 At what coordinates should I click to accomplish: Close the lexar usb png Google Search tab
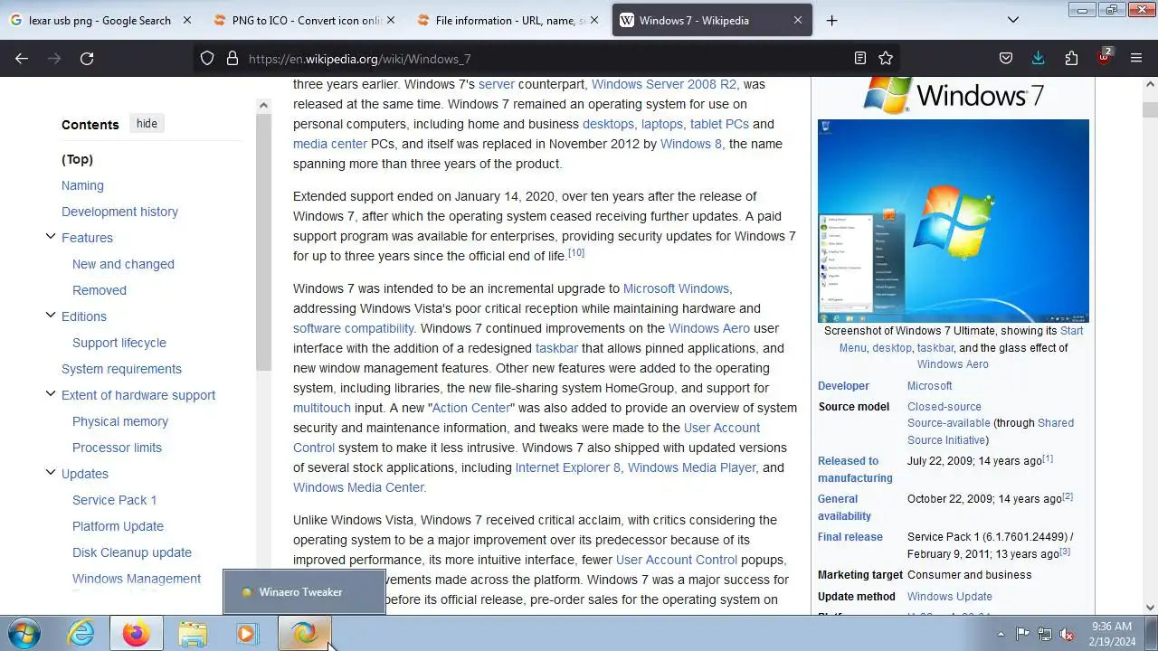point(186,20)
